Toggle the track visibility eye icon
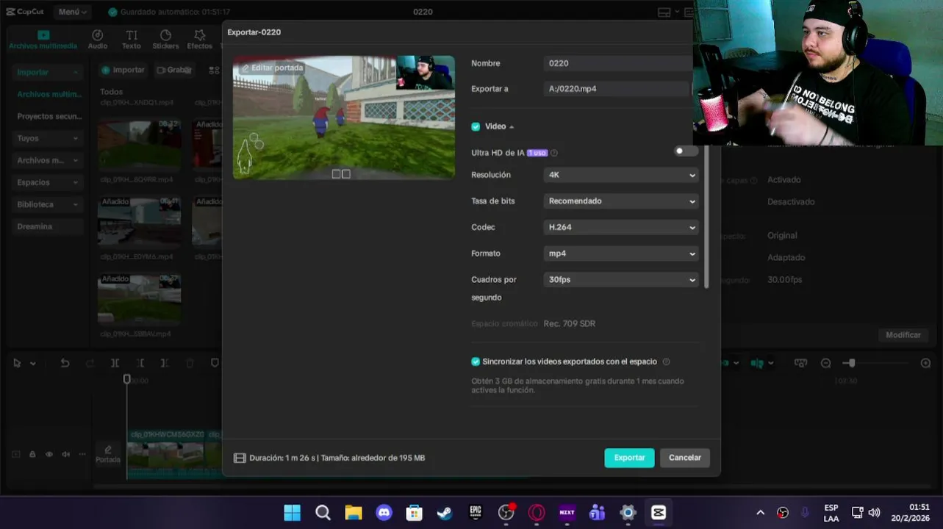 coord(49,454)
